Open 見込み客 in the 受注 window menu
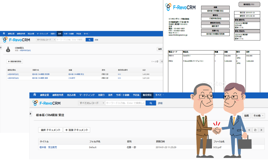Image resolution: width=268 pixels, height=165 pixels. click(x=71, y=95)
